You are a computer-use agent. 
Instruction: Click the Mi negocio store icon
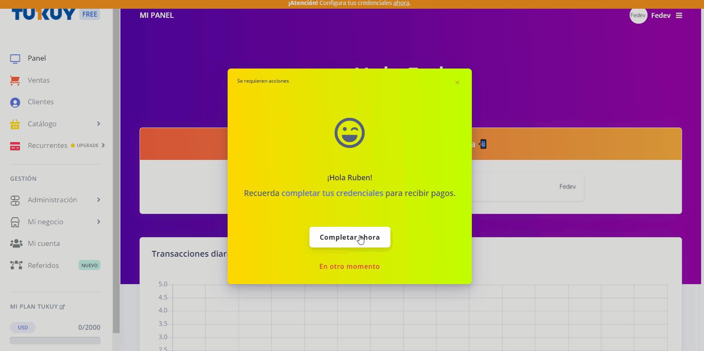coord(15,222)
